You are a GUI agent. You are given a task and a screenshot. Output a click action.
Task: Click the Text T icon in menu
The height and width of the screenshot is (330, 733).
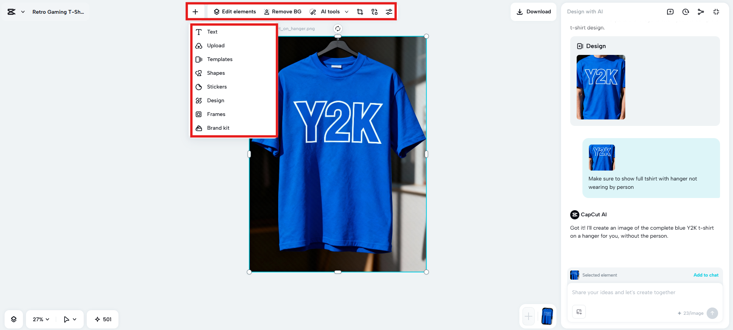(199, 32)
